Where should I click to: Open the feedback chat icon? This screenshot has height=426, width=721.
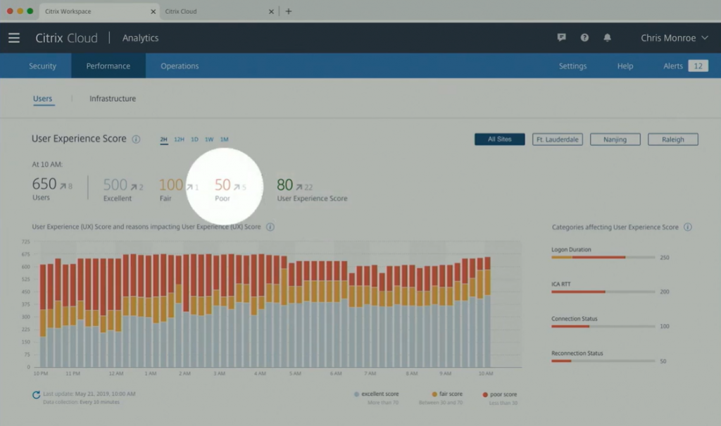(561, 38)
